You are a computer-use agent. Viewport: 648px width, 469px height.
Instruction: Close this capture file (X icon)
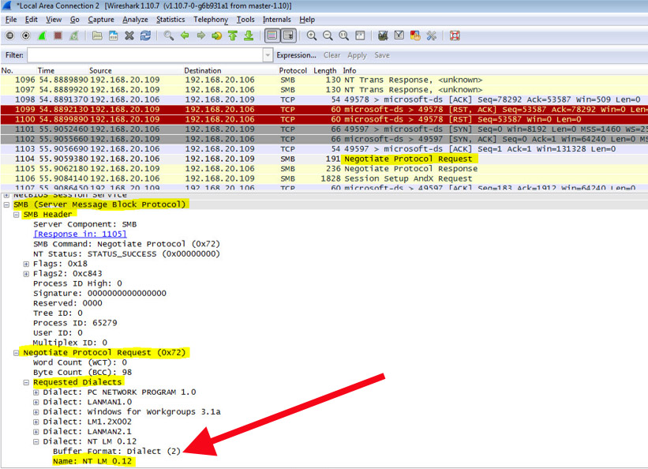[x=129, y=36]
